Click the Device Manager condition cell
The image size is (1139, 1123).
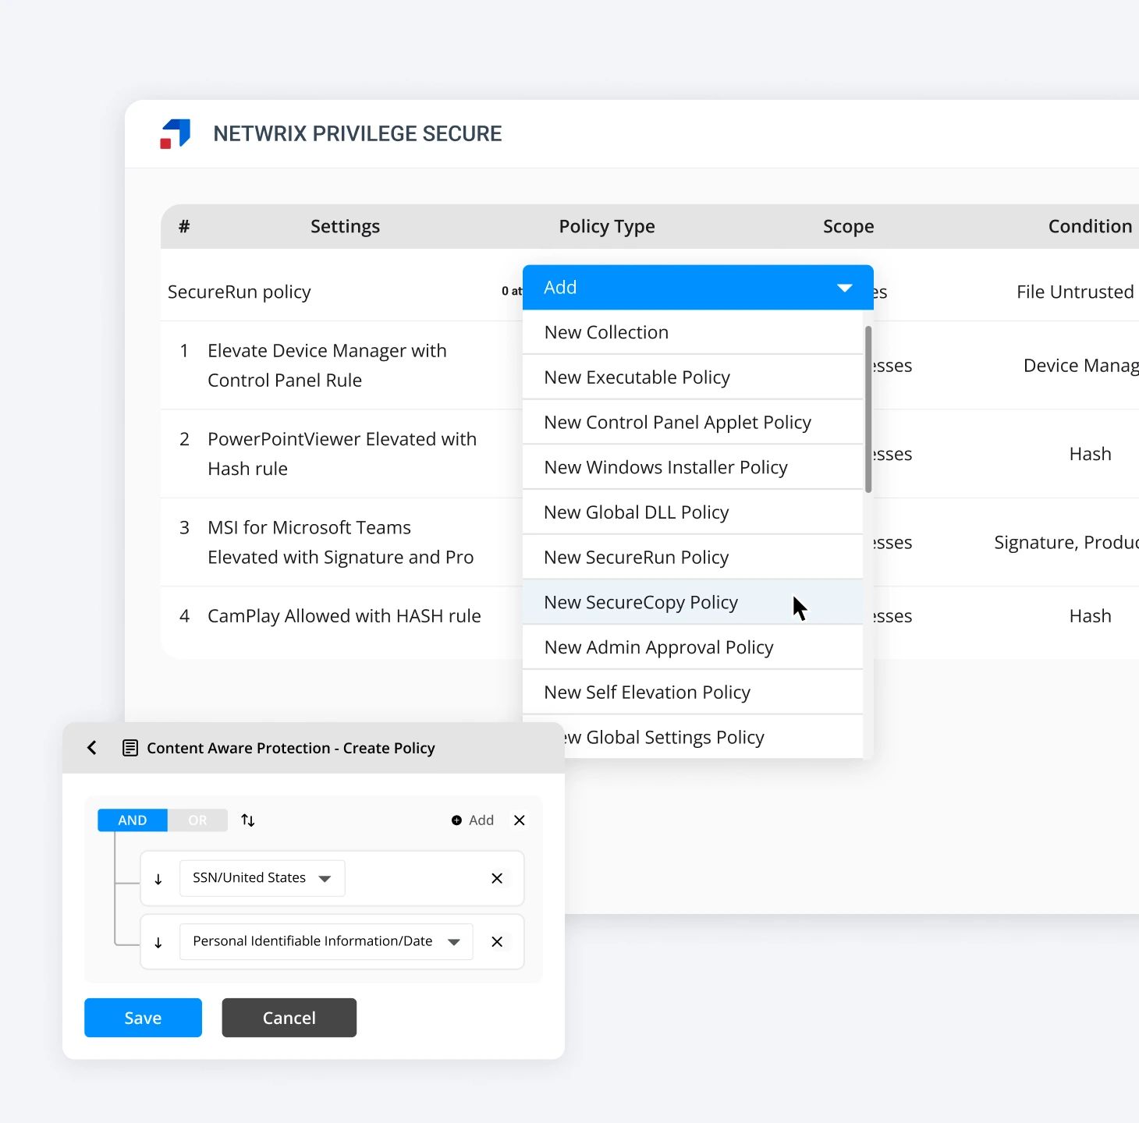click(x=1081, y=366)
